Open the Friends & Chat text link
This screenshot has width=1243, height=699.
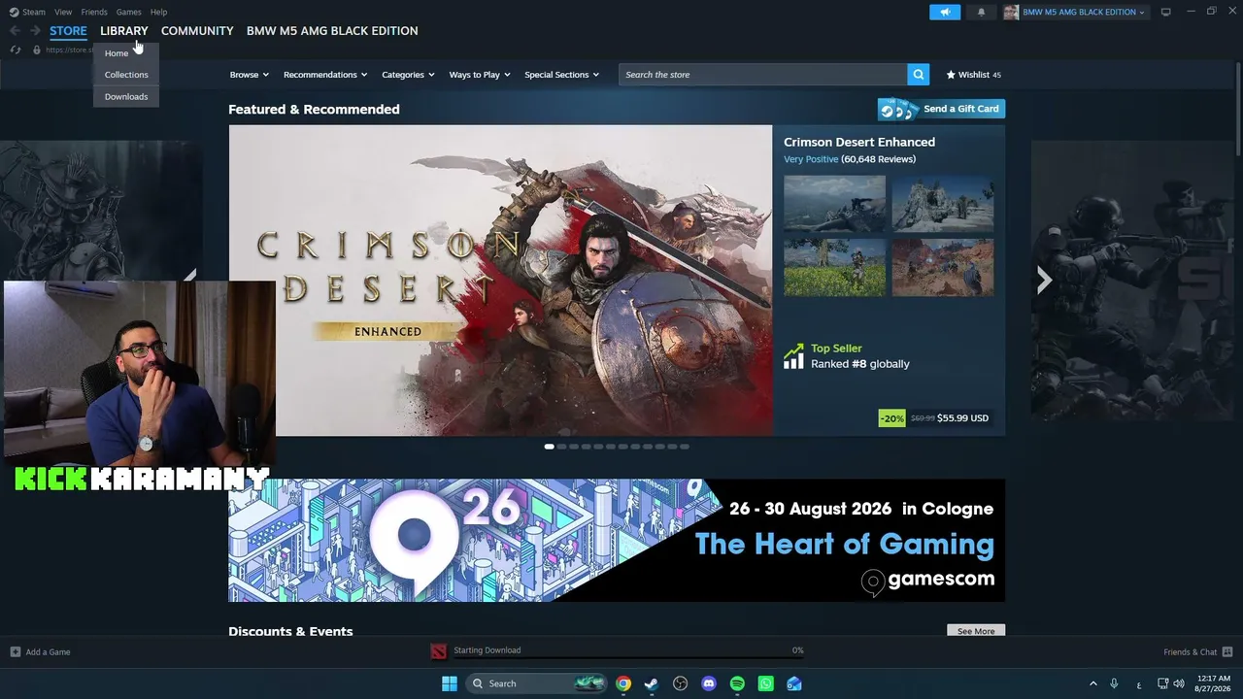pos(1191,652)
